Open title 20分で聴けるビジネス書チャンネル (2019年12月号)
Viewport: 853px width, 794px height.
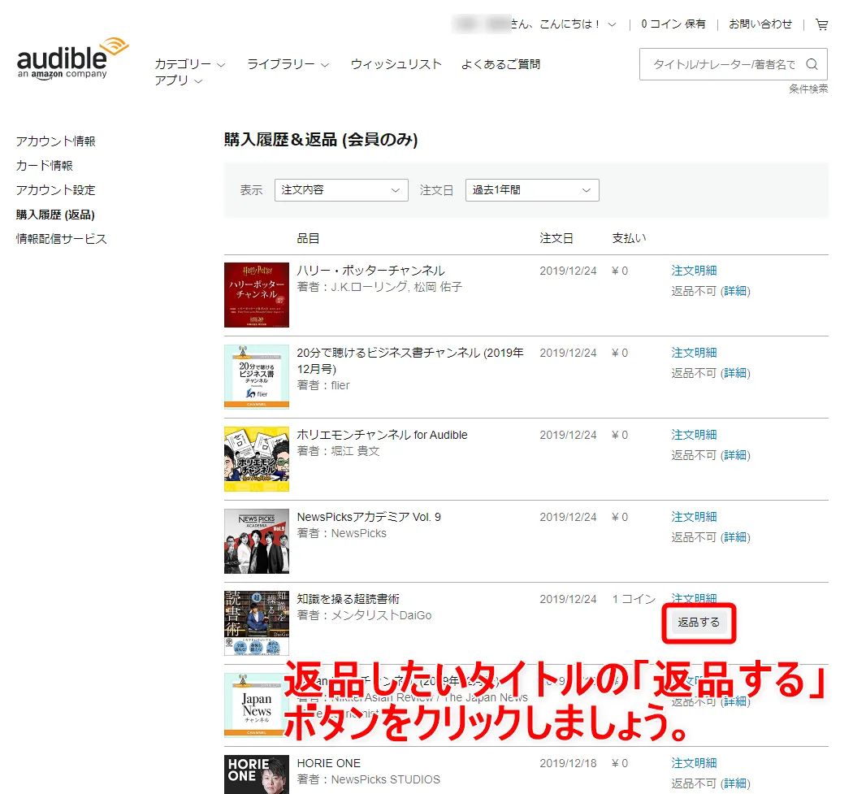[410, 361]
